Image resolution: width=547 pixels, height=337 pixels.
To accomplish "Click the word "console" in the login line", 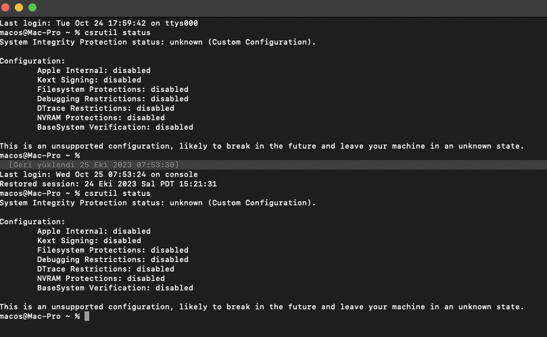I will pyautogui.click(x=181, y=174).
